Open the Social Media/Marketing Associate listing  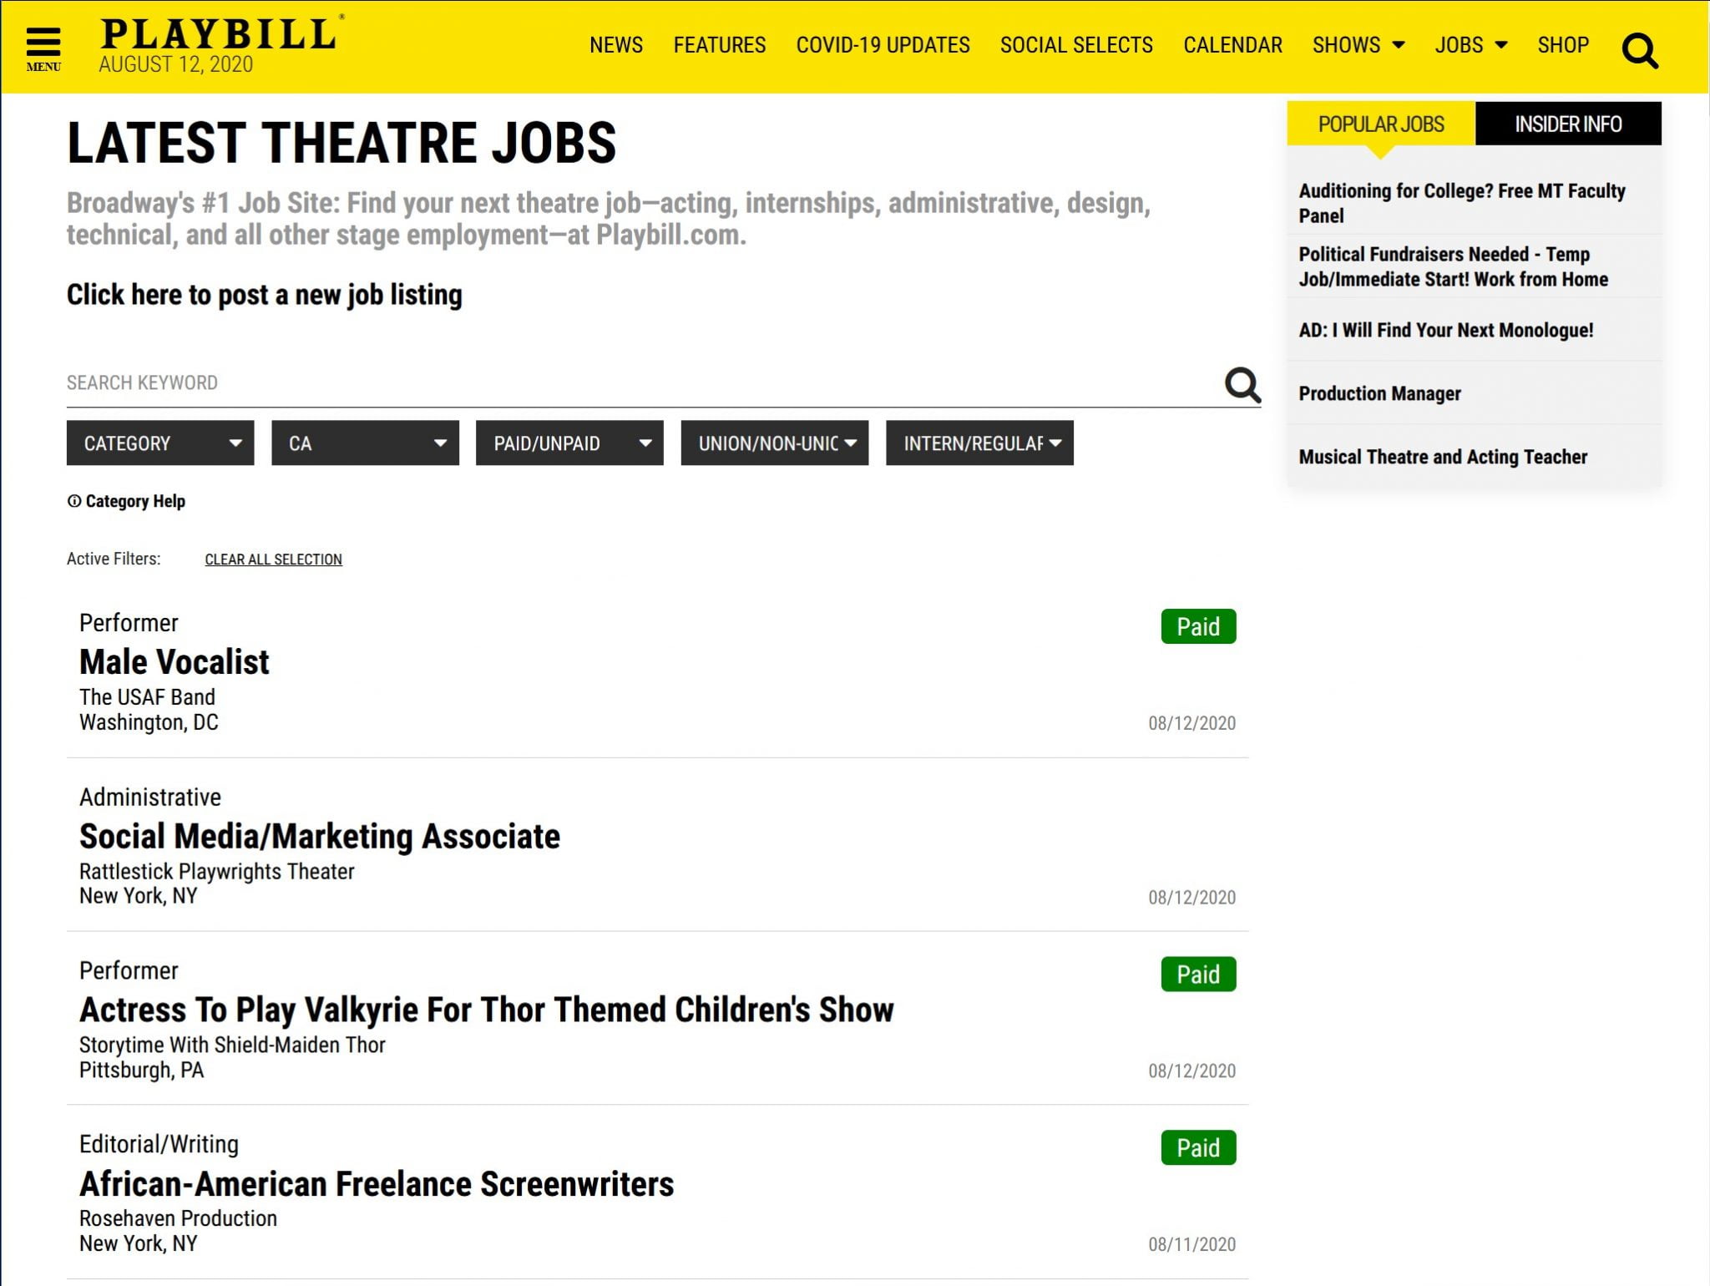(x=319, y=837)
